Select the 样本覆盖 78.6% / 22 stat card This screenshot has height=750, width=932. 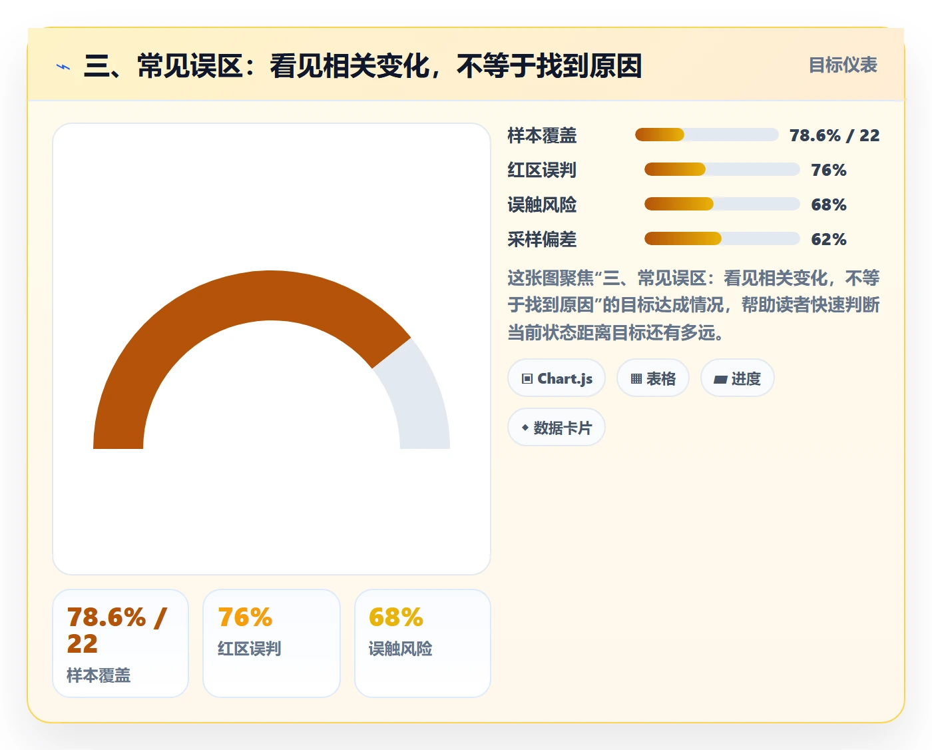(120, 643)
